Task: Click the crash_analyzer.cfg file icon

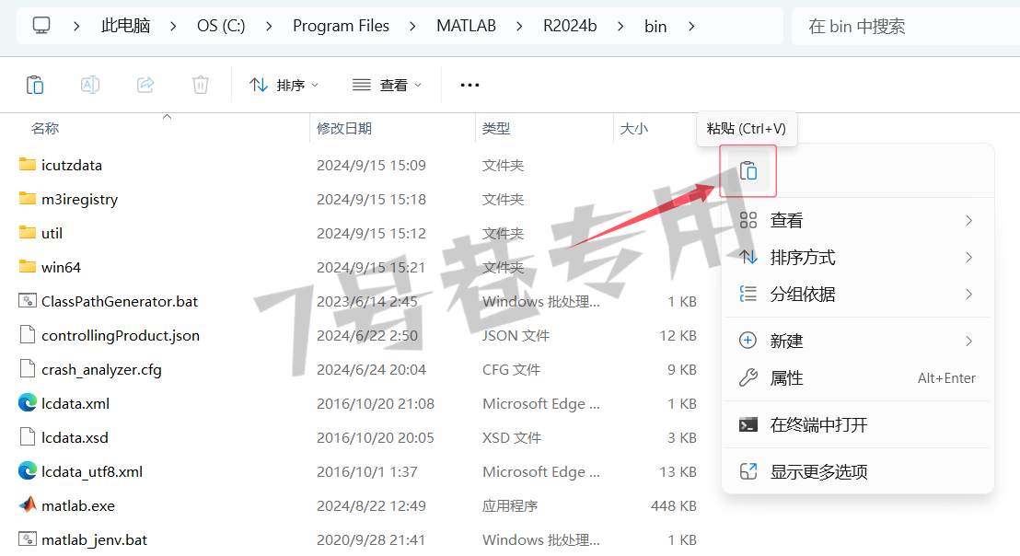Action: (x=28, y=369)
